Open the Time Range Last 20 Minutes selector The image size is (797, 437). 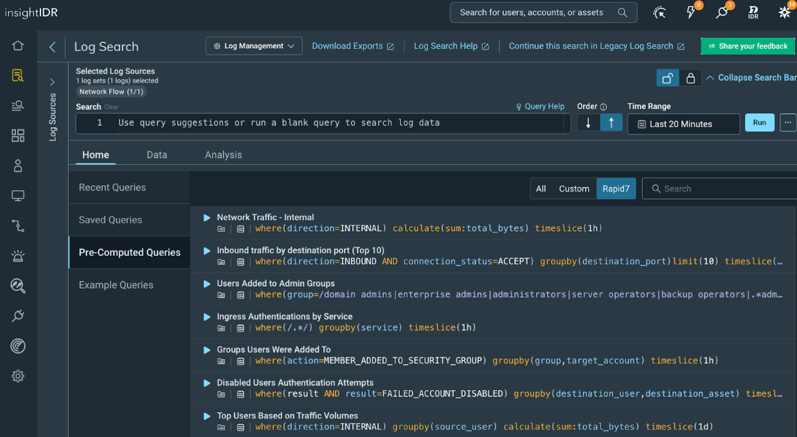tap(683, 124)
